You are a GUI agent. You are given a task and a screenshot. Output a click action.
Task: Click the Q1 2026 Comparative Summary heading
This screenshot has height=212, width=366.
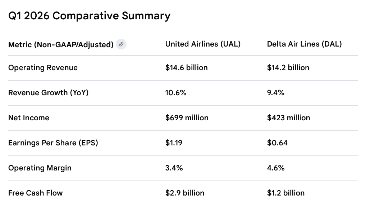(x=89, y=16)
